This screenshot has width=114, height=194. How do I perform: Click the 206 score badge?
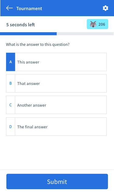click(98, 24)
